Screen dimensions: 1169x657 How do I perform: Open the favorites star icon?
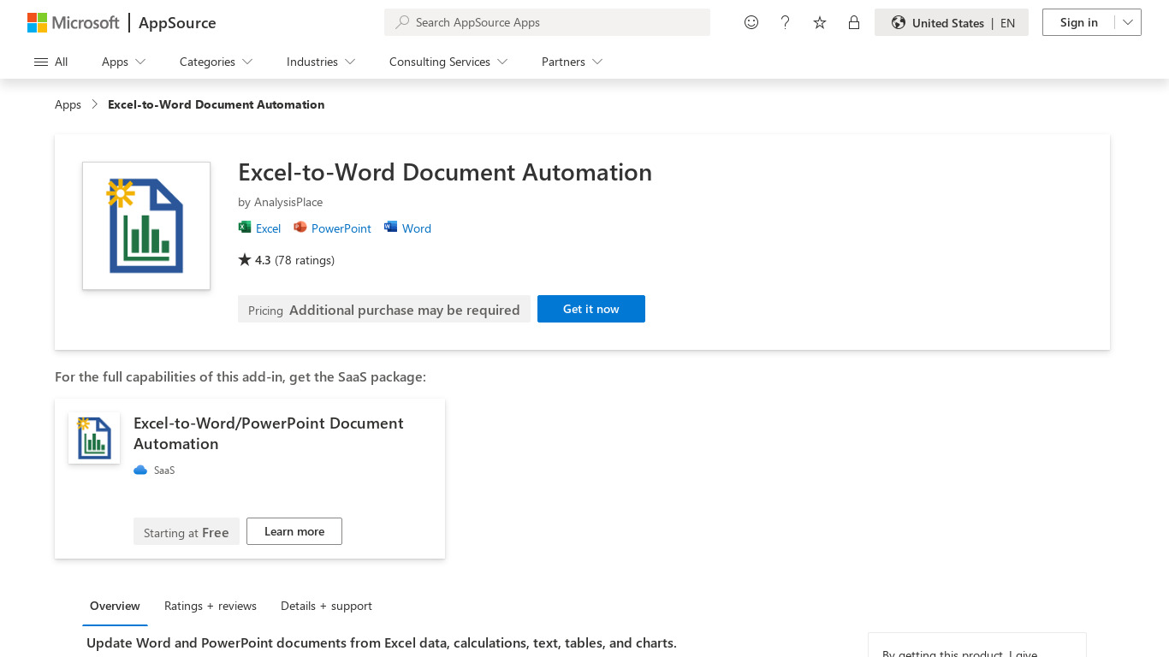pyautogui.click(x=820, y=23)
